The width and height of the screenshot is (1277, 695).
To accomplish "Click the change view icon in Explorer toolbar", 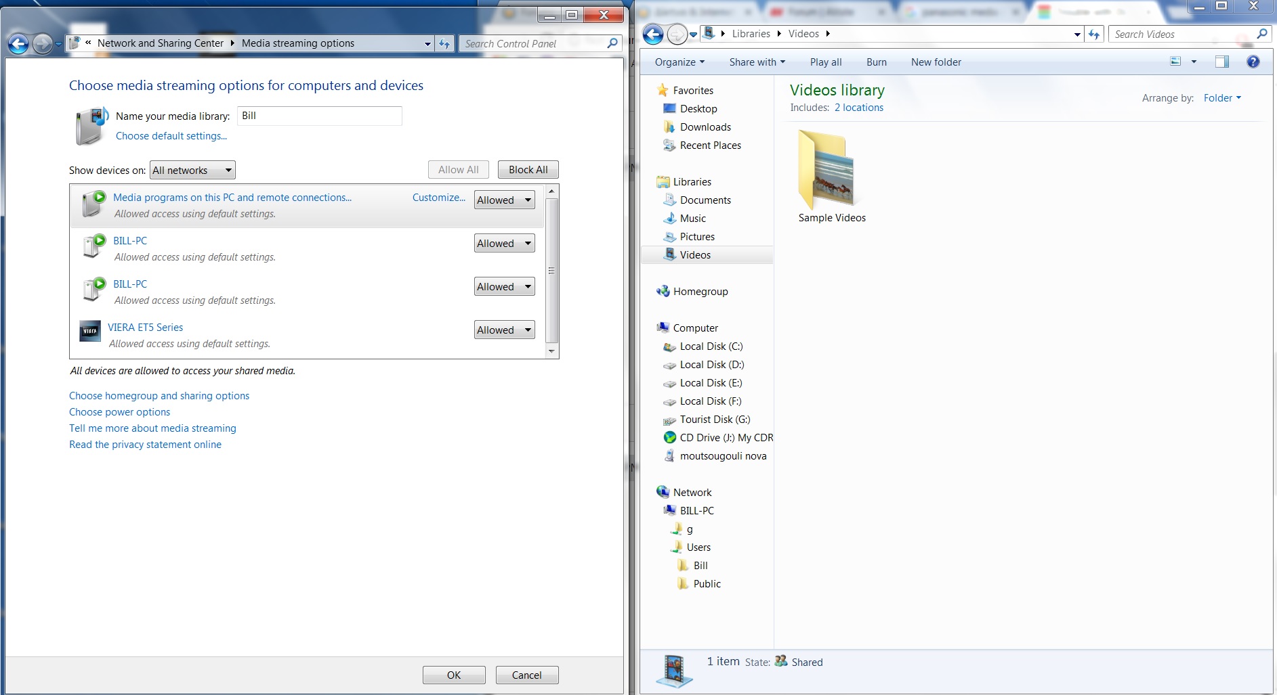I will point(1175,62).
